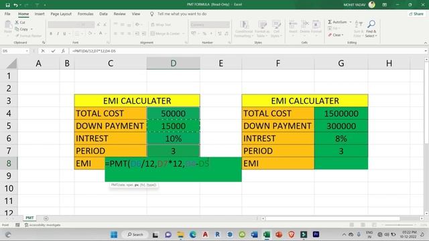Click Format Painter brush
This screenshot has width=429, height=241.
(x=28, y=35)
